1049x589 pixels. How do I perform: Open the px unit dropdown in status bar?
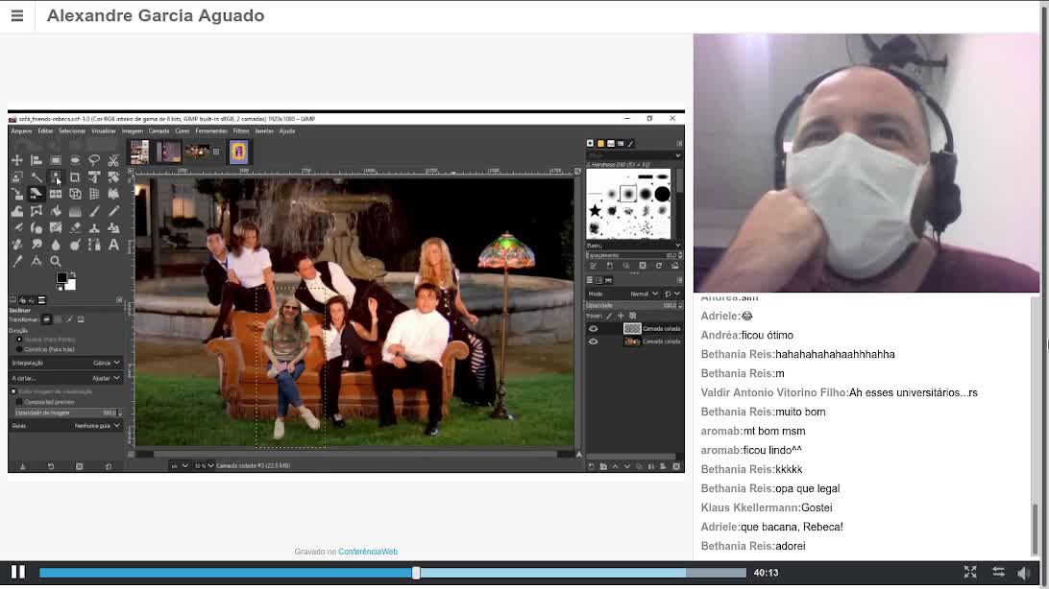click(x=180, y=465)
